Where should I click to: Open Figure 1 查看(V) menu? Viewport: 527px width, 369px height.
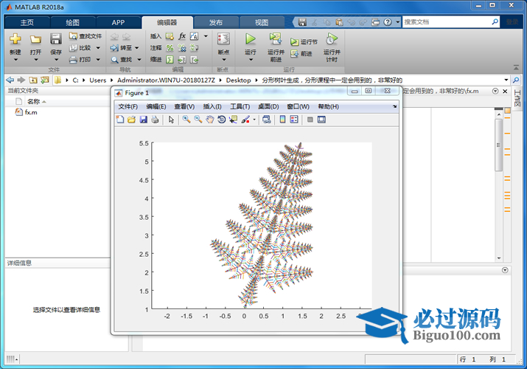tap(184, 106)
